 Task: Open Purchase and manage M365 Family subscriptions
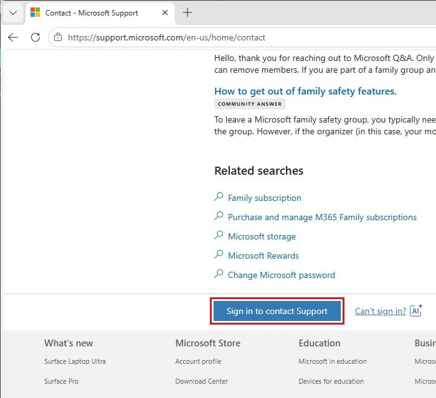tap(322, 217)
